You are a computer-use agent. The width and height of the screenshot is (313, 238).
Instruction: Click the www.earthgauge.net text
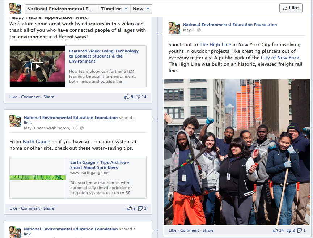tap(90, 173)
